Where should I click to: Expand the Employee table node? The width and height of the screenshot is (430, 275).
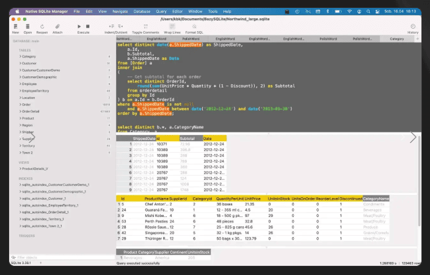pyautogui.click(x=20, y=84)
